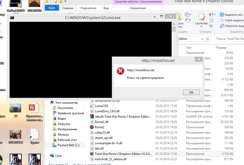This screenshot has width=244, height=165.
Task: Click Средства работы с приложениями tab header
Action: [x=138, y=2]
